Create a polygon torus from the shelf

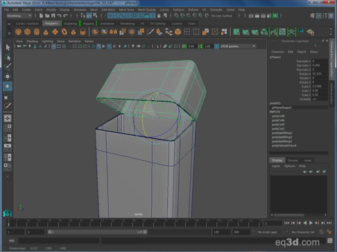coord(64,32)
